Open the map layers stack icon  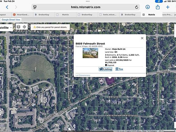point(19,27)
